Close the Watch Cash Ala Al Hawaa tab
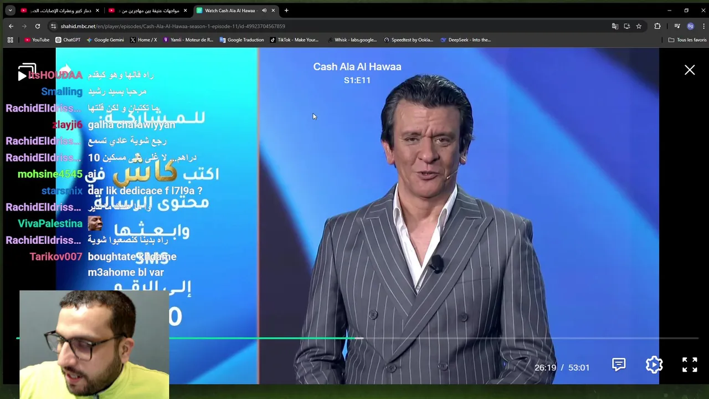Viewport: 709px width, 399px height. pyautogui.click(x=273, y=11)
